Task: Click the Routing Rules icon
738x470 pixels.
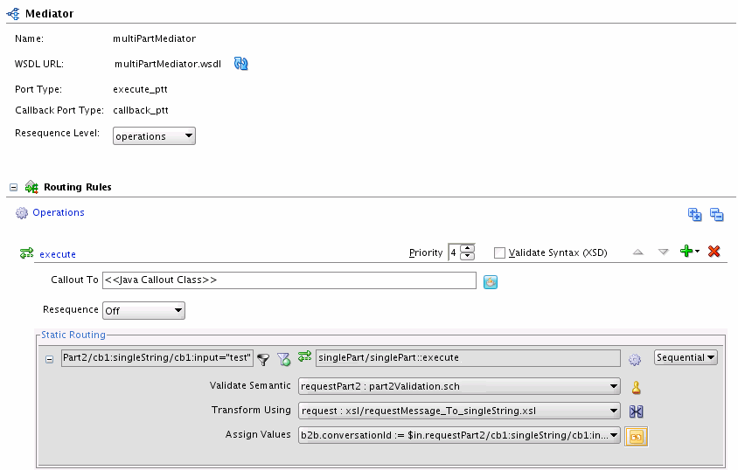Action: (x=31, y=187)
